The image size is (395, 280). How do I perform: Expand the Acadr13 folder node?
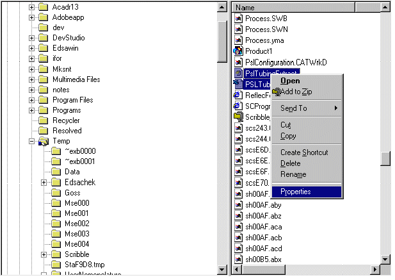[x=31, y=7]
